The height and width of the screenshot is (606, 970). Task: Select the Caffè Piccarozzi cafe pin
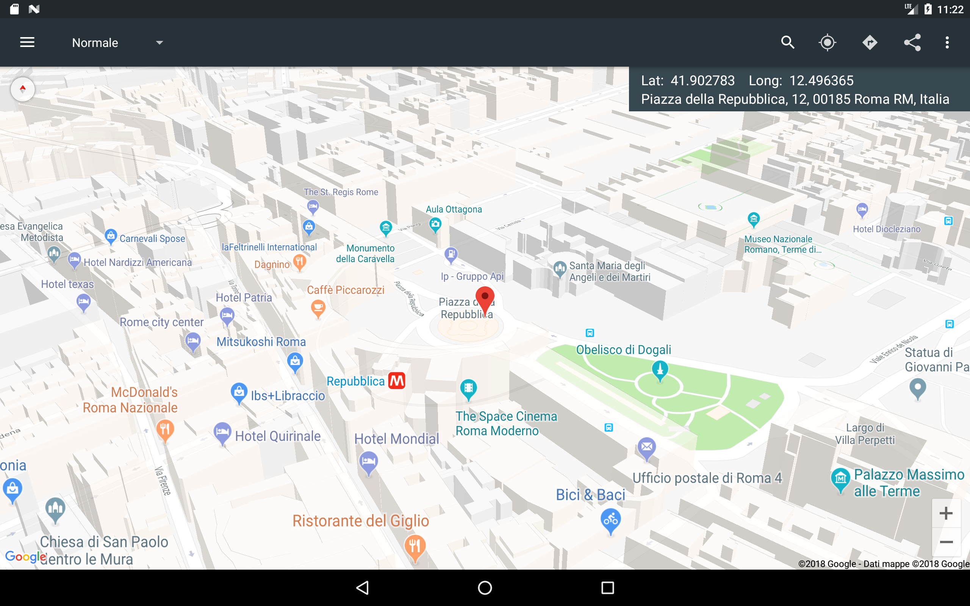pyautogui.click(x=318, y=309)
